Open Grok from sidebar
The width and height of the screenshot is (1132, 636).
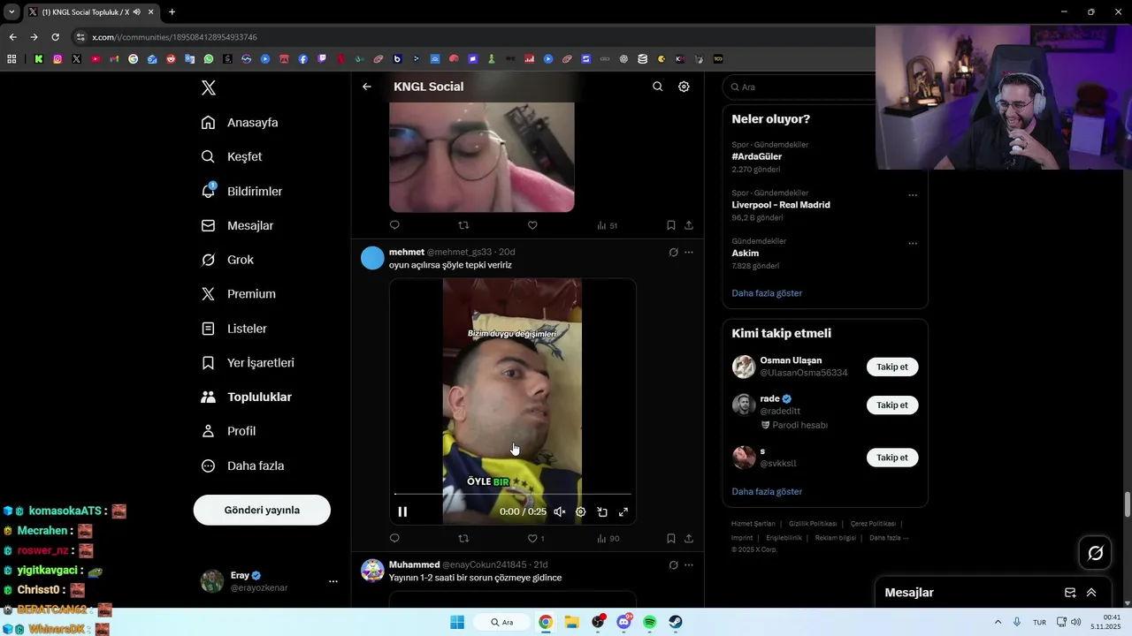227,260
